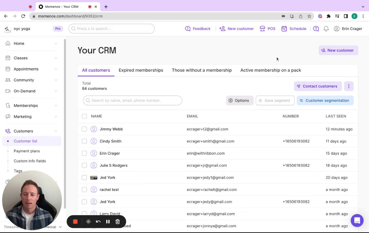The image size is (369, 233).
Task: Click the Contact customers button
Action: point(317,86)
